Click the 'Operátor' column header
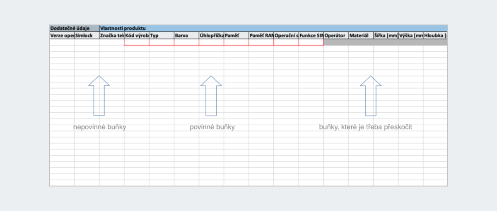Viewport: 497px width, 211px height. [336, 36]
